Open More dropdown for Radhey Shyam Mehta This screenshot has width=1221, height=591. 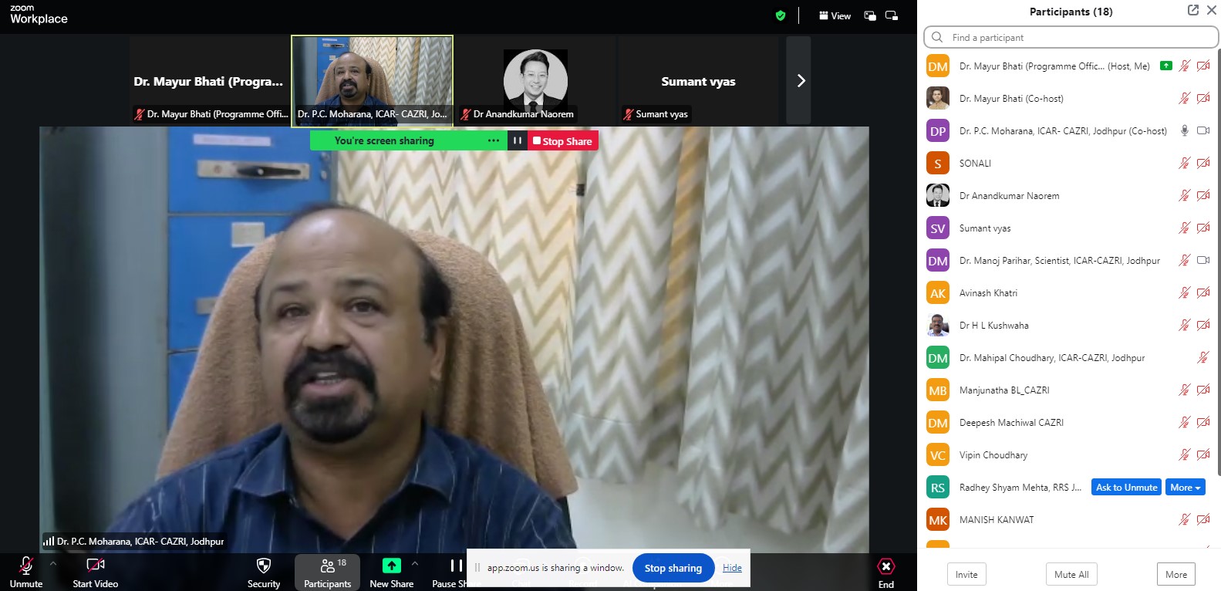(1186, 487)
